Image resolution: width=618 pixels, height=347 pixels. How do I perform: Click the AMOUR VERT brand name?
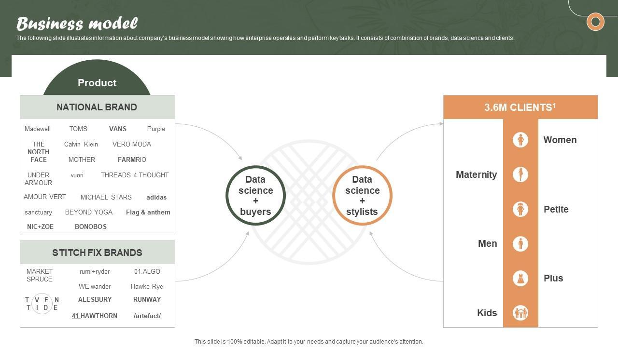pyautogui.click(x=44, y=197)
